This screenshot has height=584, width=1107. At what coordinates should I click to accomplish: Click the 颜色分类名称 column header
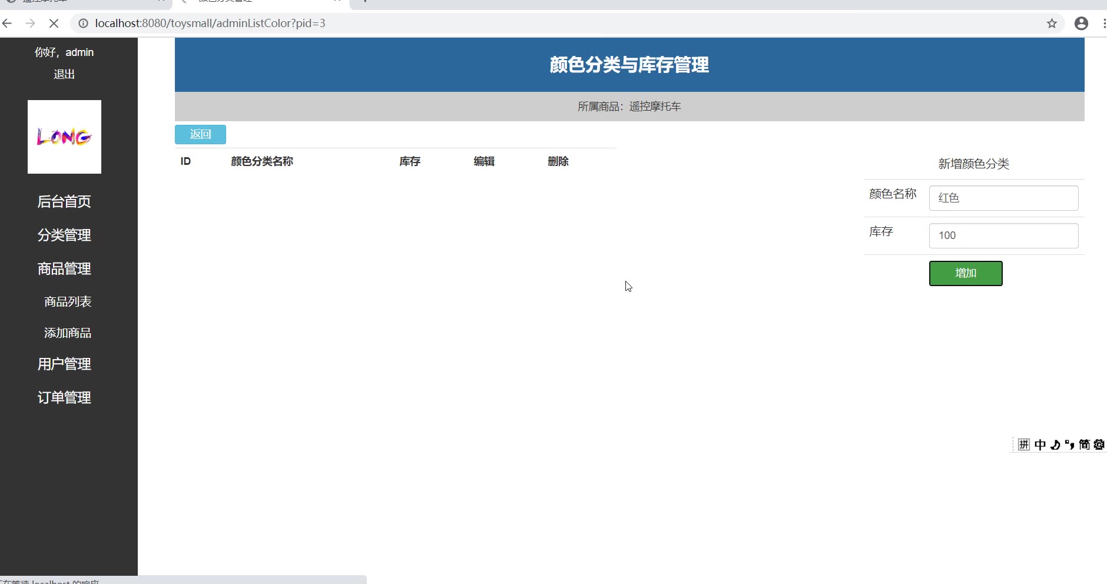click(262, 161)
